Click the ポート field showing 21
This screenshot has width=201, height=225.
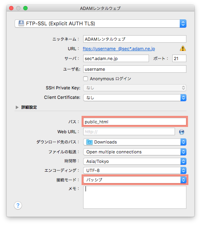click(179, 59)
